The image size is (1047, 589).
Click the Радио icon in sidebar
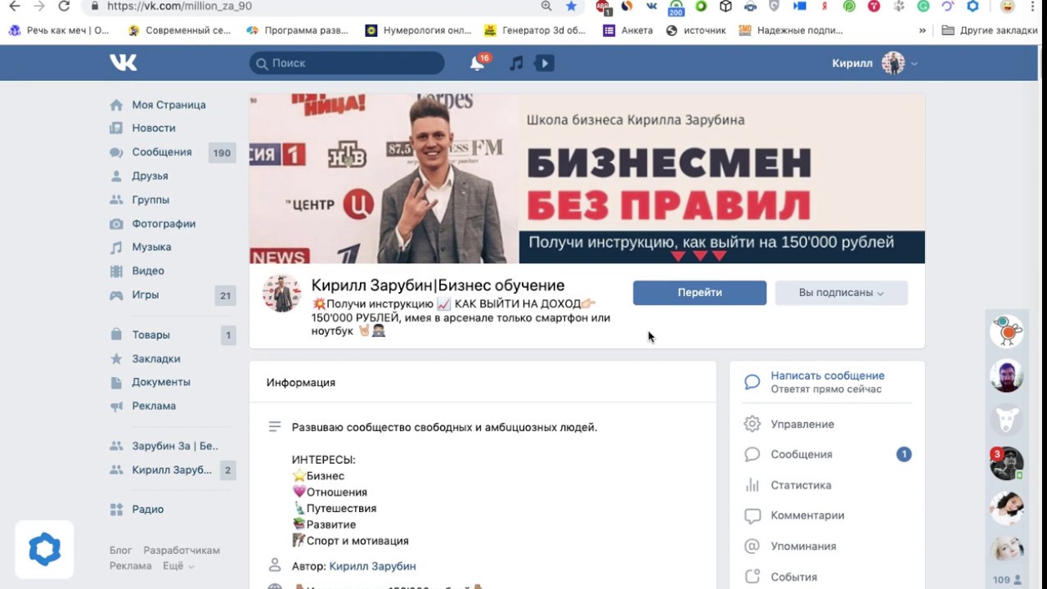point(116,509)
